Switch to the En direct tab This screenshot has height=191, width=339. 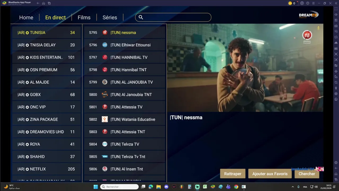[x=55, y=18]
